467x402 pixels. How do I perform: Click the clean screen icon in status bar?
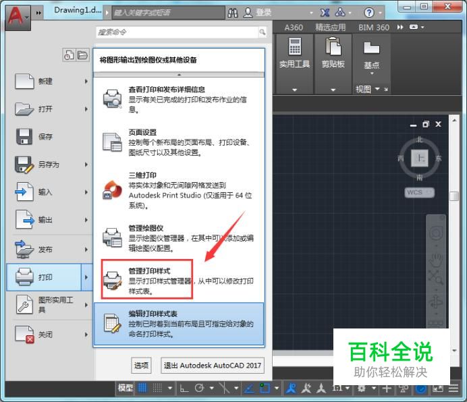click(x=437, y=389)
